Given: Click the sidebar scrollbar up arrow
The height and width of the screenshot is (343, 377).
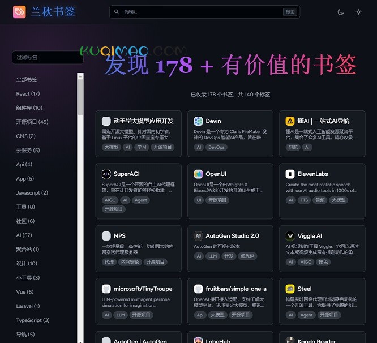Looking at the screenshot, I should (x=80, y=76).
